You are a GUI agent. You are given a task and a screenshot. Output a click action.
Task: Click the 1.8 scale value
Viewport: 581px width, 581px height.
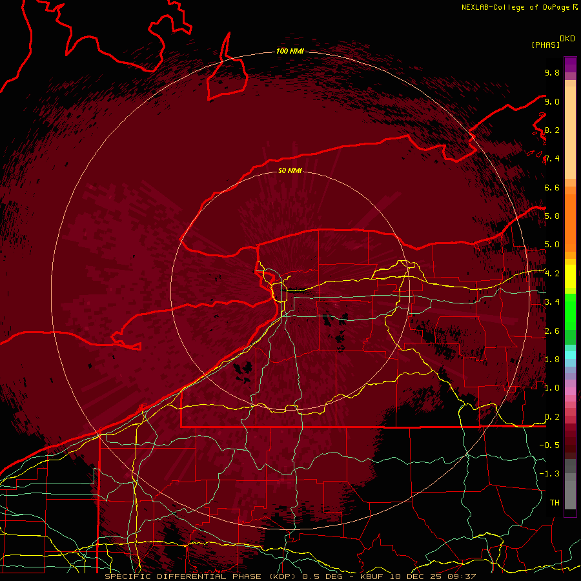coord(552,360)
